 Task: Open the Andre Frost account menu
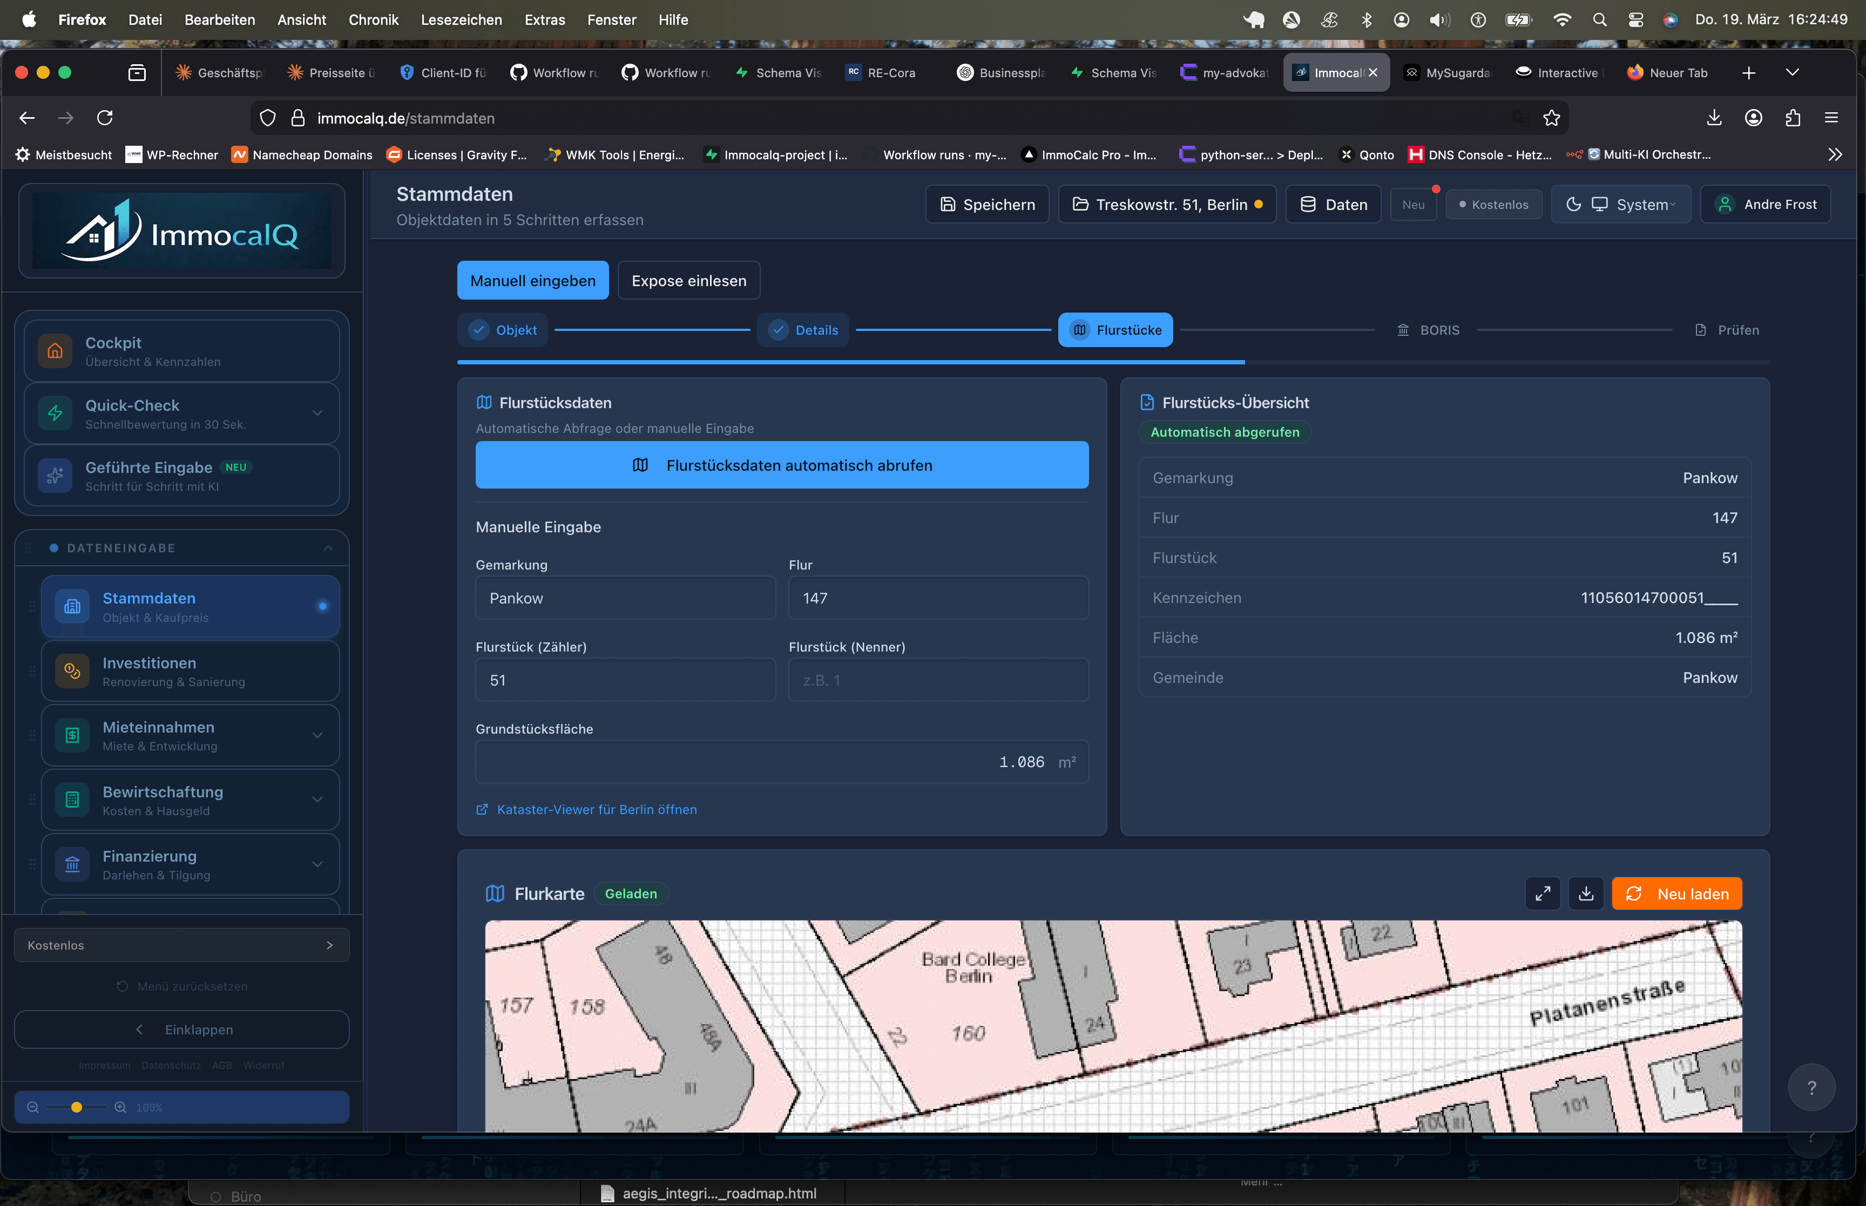1766,205
